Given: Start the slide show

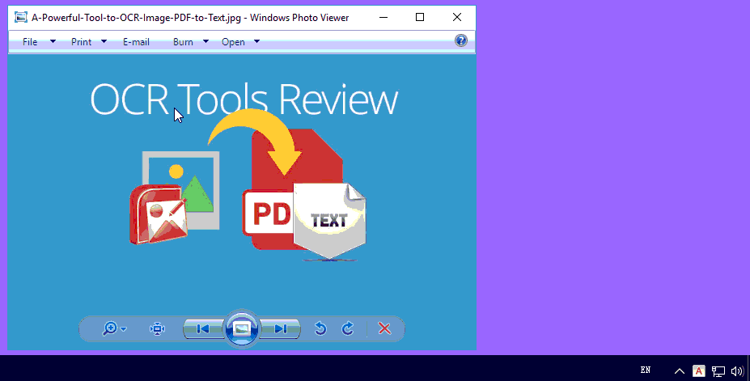Looking at the screenshot, I should pos(242,329).
